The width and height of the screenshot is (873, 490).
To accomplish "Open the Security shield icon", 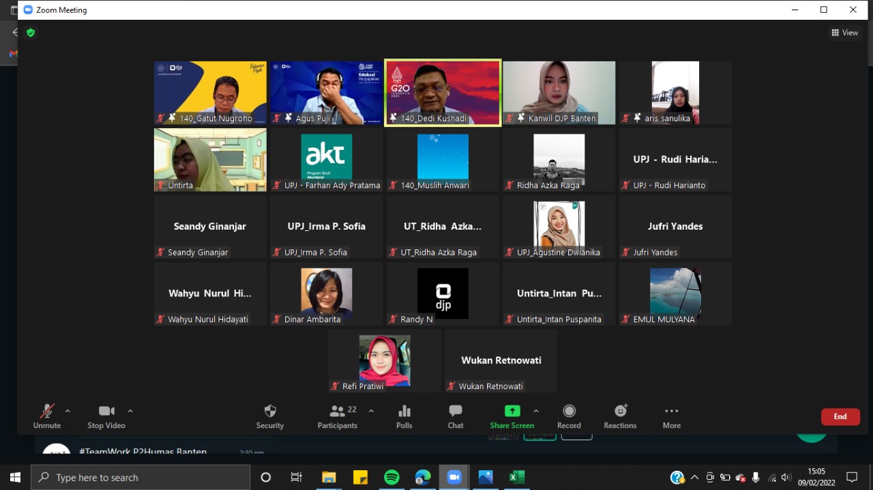I will [x=270, y=412].
